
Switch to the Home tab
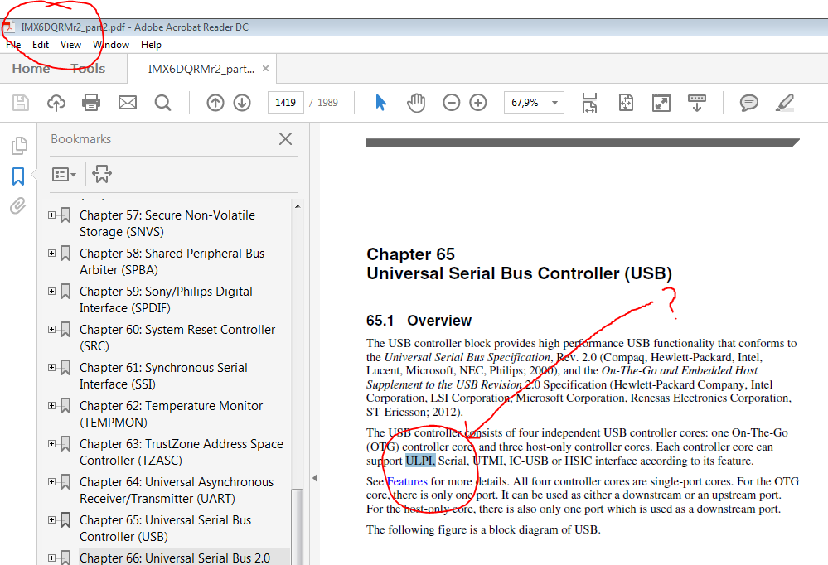coord(31,68)
